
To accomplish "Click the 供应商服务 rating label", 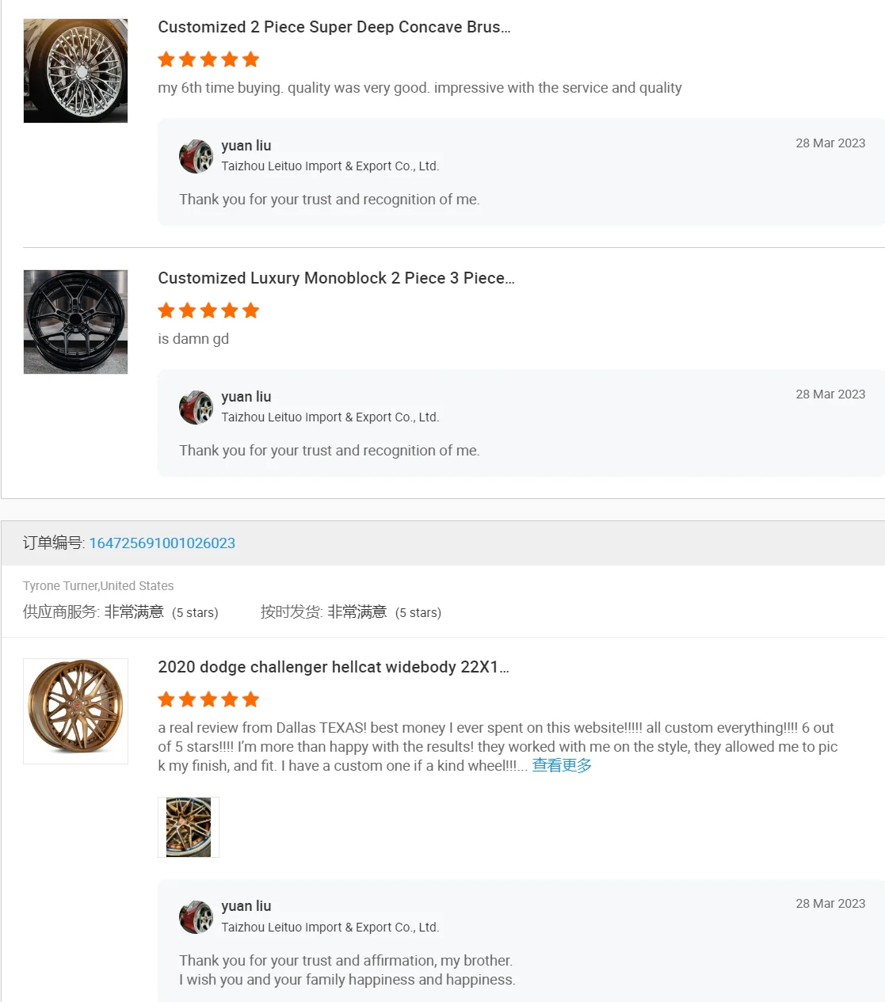I will (x=60, y=612).
